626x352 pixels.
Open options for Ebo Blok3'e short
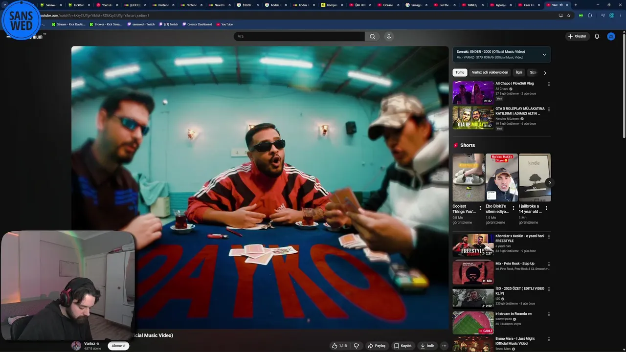[x=513, y=208]
